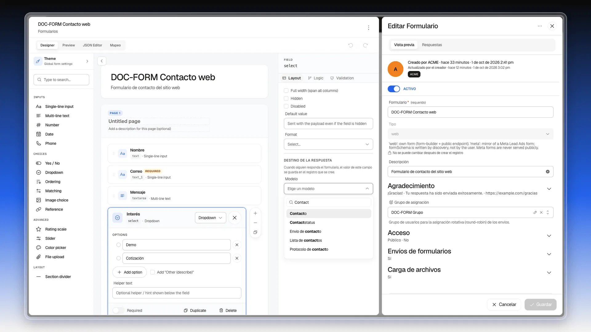The image size is (591, 332).
Task: Switch to the Respuestas tab
Action: pyautogui.click(x=432, y=45)
